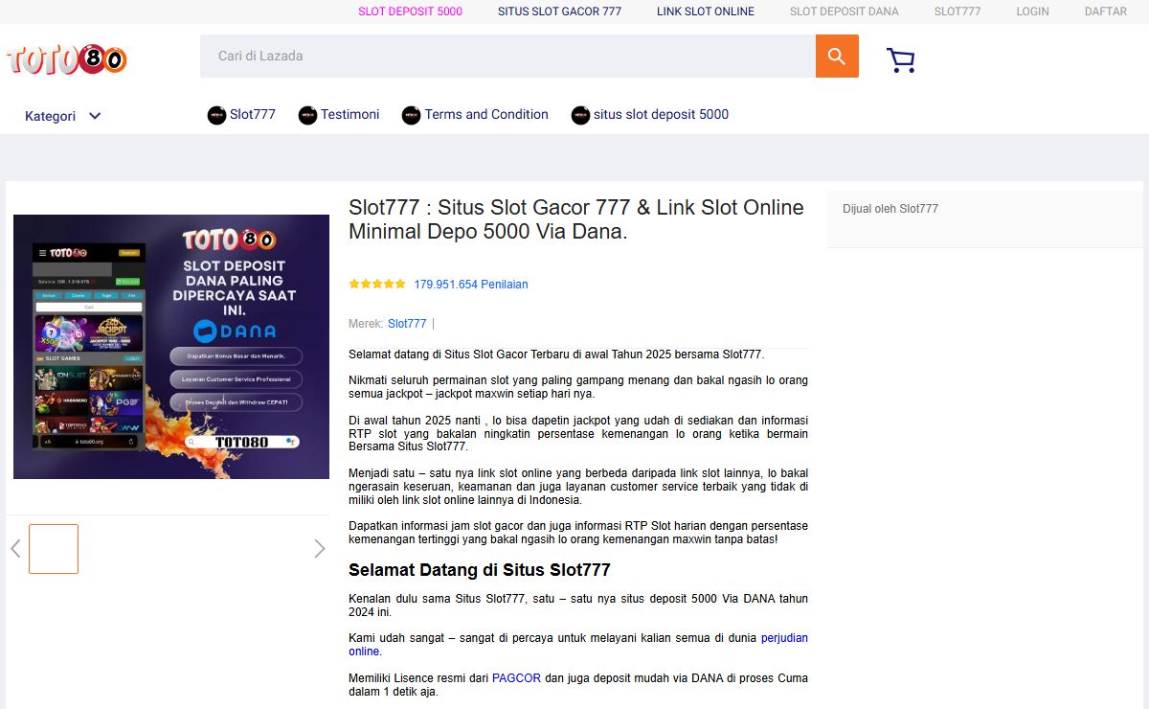The image size is (1149, 709).
Task: Open SLOT DEPOSIT DANA top link
Action: pyautogui.click(x=845, y=11)
